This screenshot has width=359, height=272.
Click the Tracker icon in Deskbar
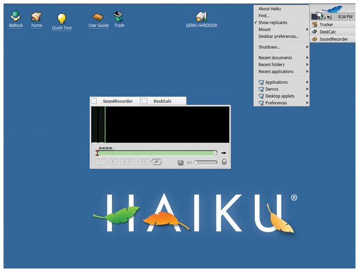(315, 25)
